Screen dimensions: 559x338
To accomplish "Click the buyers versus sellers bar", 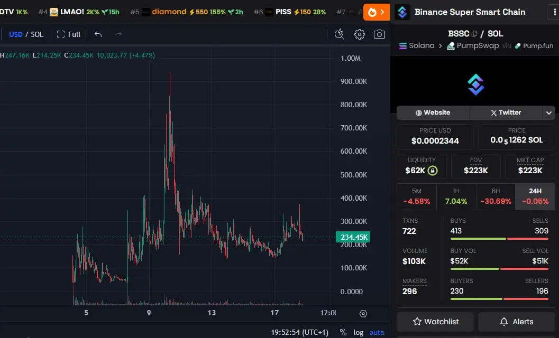I will [499, 299].
